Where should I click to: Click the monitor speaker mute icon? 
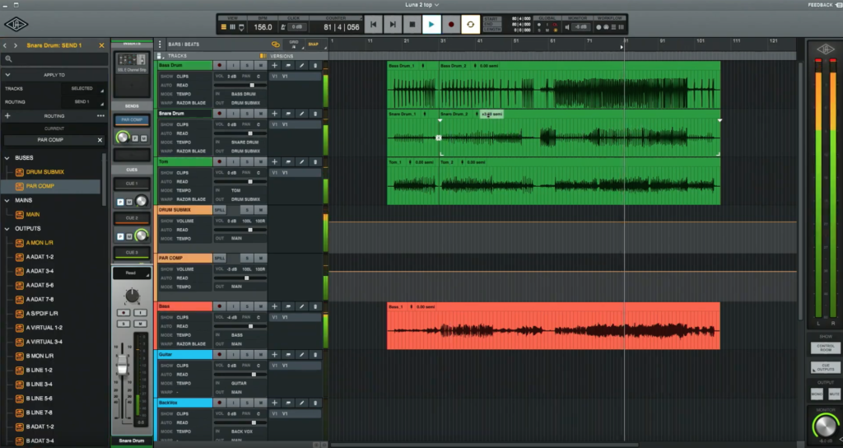click(566, 27)
